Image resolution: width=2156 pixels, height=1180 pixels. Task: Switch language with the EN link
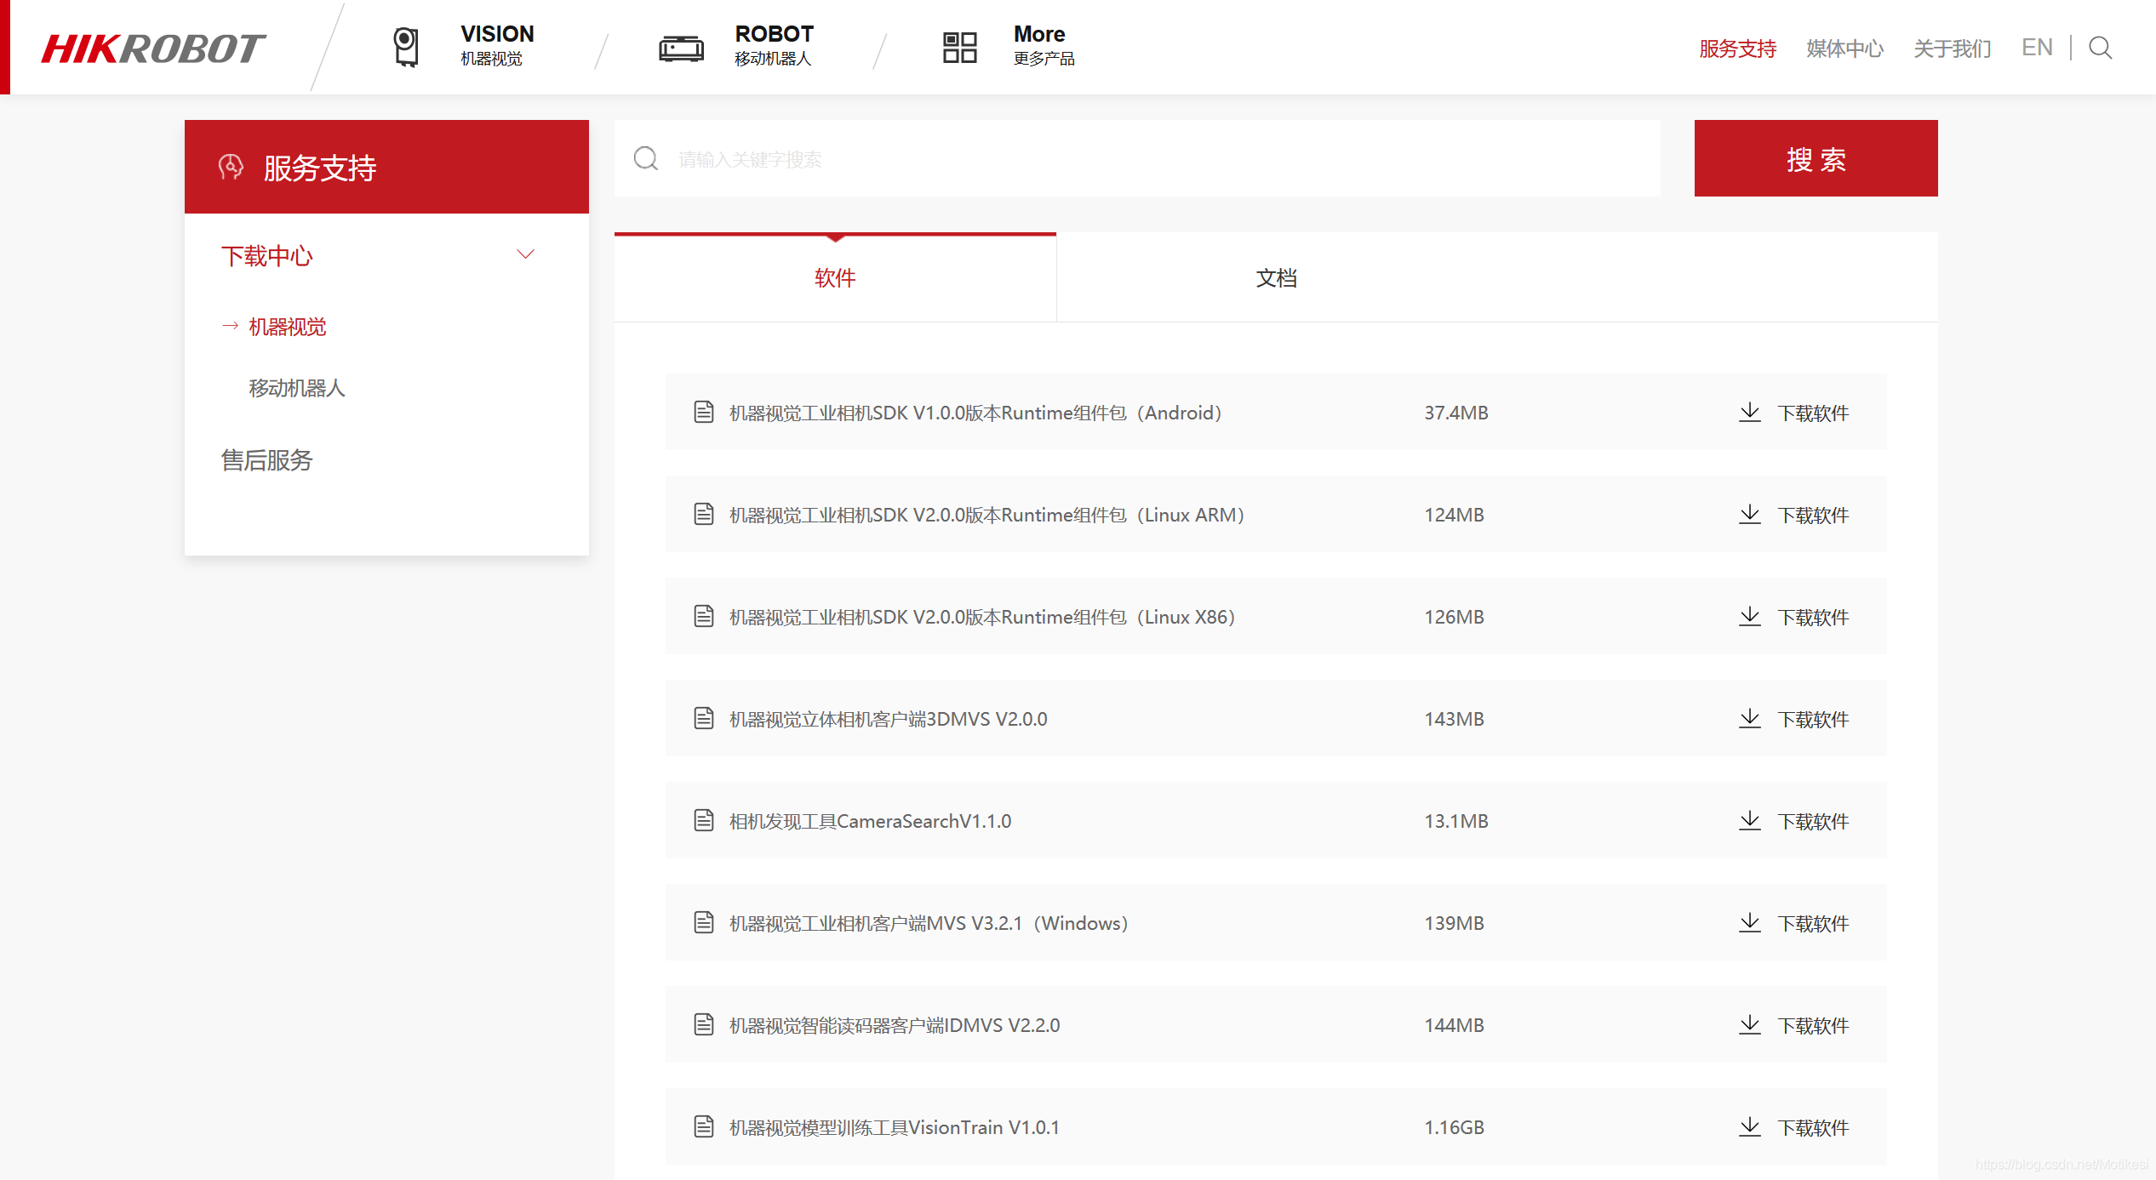[2037, 48]
